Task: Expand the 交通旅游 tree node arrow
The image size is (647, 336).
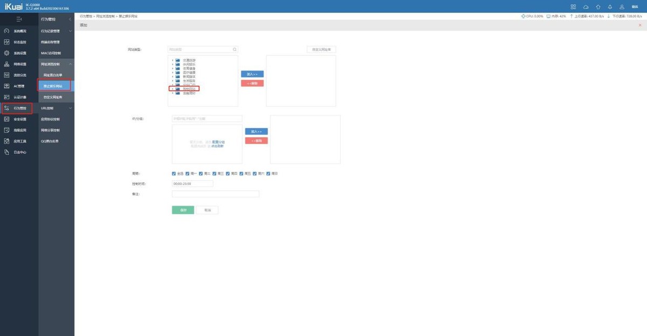Action: [x=173, y=60]
